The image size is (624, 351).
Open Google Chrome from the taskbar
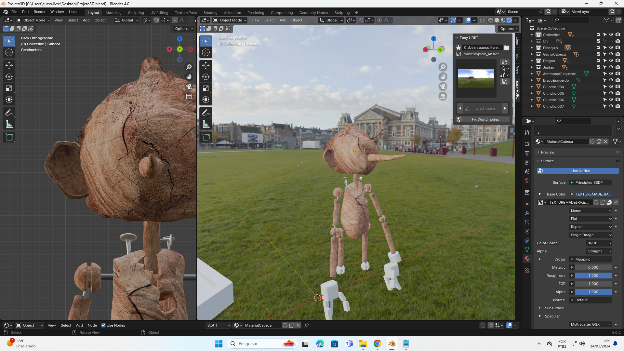click(x=378, y=344)
